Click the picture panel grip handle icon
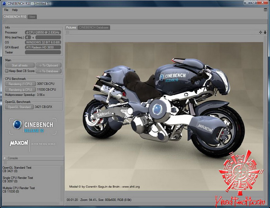Screen dimensions: 270x208 pos(67,32)
